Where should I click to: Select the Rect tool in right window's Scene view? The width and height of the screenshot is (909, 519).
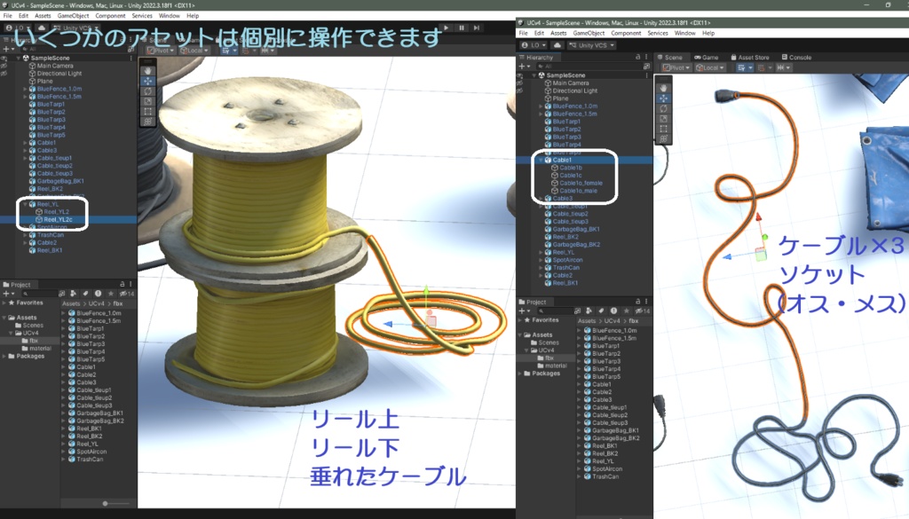[x=663, y=130]
